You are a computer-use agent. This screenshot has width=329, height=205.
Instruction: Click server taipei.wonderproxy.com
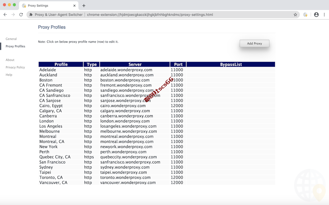pyautogui.click(x=124, y=172)
